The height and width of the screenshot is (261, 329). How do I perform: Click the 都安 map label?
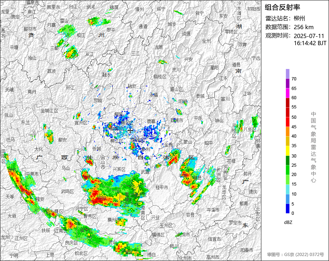pyautogui.click(x=62, y=140)
